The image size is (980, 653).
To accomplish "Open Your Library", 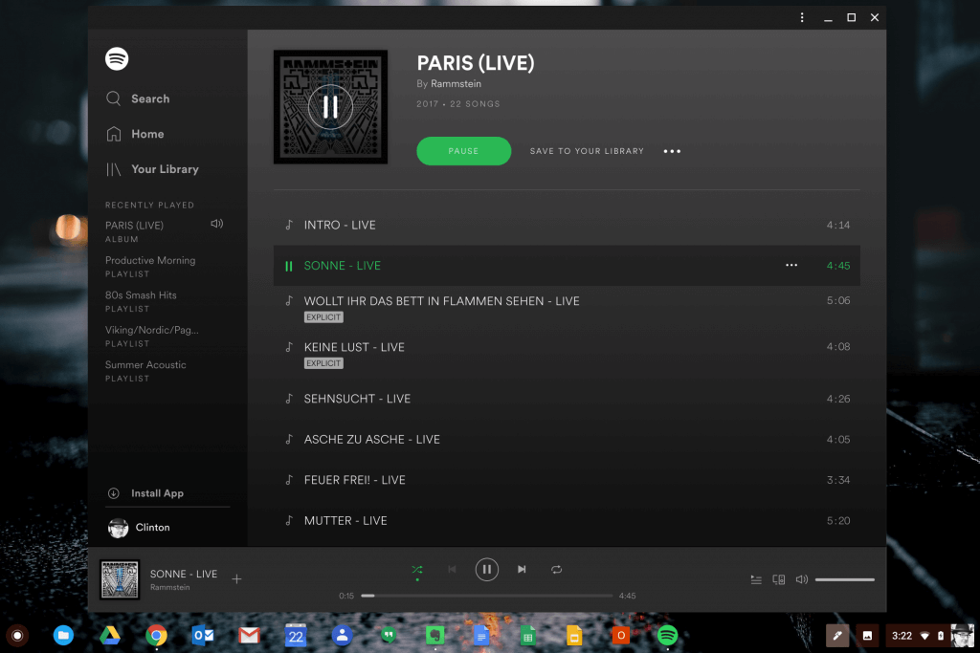I will pyautogui.click(x=152, y=169).
